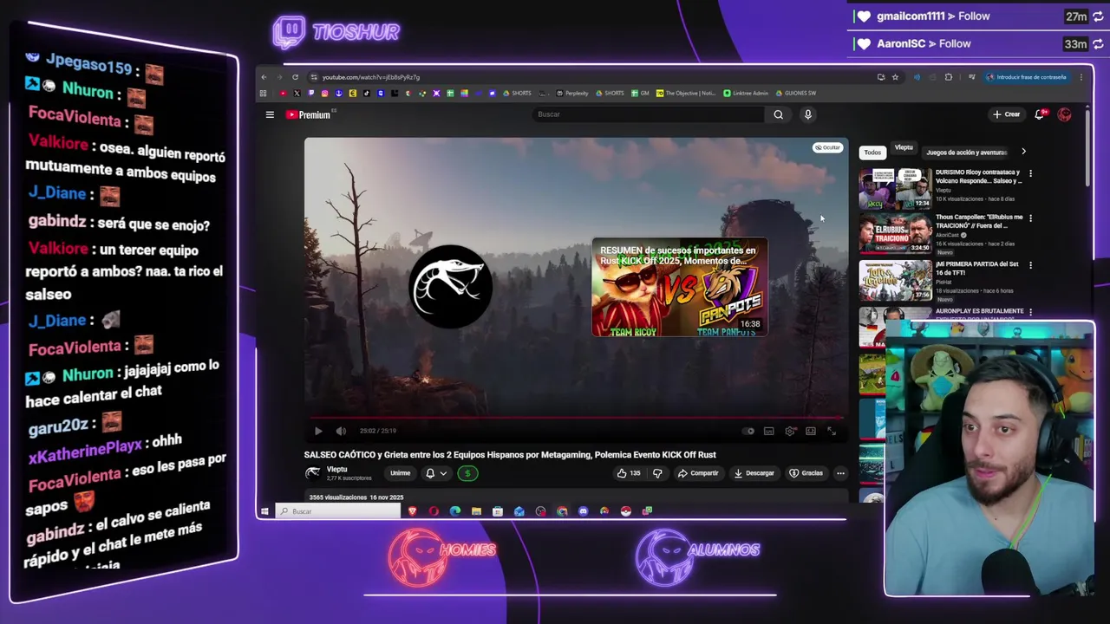1110x624 pixels.
Task: Open the Vieptu channel name link
Action: 337,469
